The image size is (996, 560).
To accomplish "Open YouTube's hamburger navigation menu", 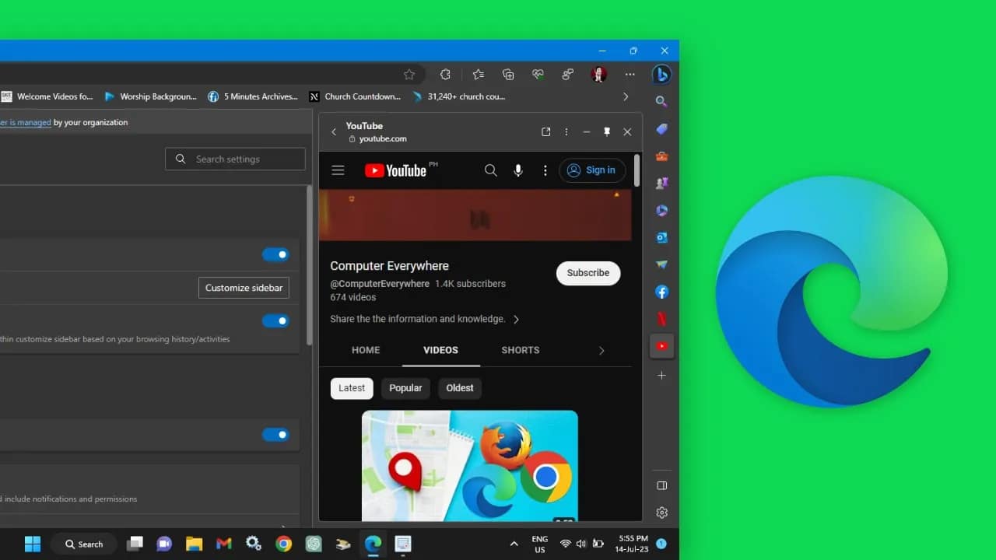I will tap(338, 170).
